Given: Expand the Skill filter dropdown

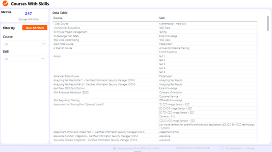Looking at the screenshot, I should pyautogui.click(x=25, y=59).
